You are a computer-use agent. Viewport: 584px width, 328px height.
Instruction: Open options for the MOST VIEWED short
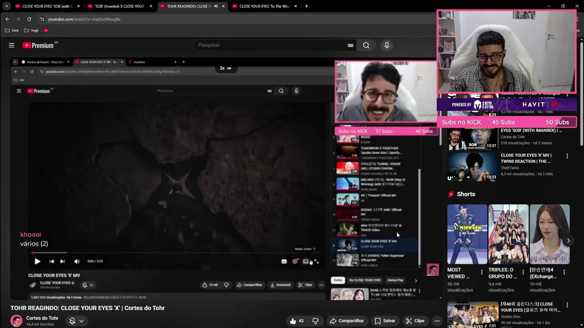tap(481, 272)
